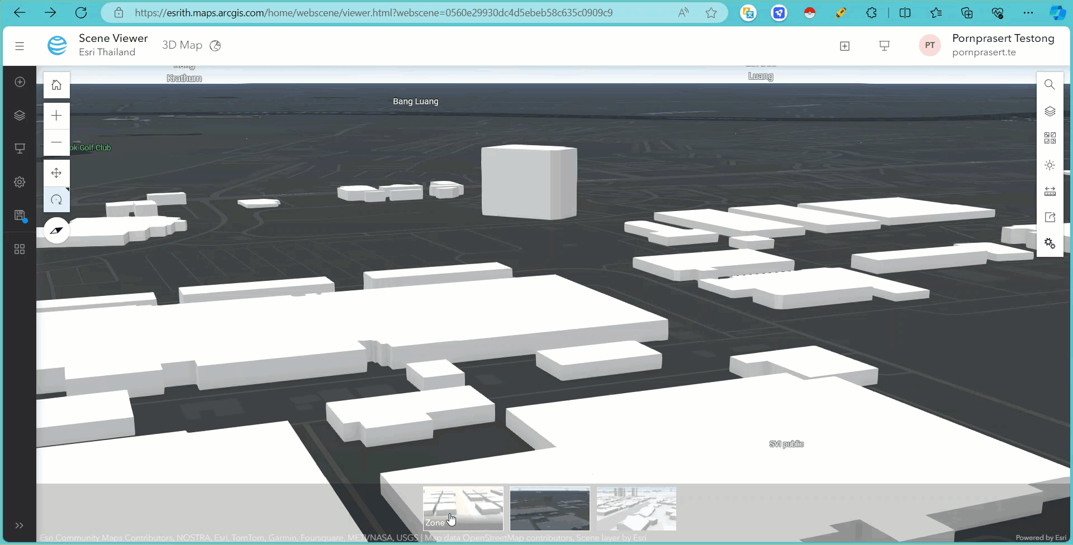Open browser Favorites list icon
1073x545 pixels.
pos(936,13)
